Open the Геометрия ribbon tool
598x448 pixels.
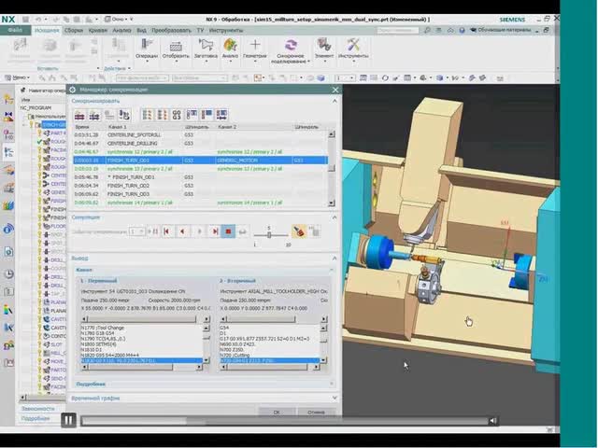255,49
